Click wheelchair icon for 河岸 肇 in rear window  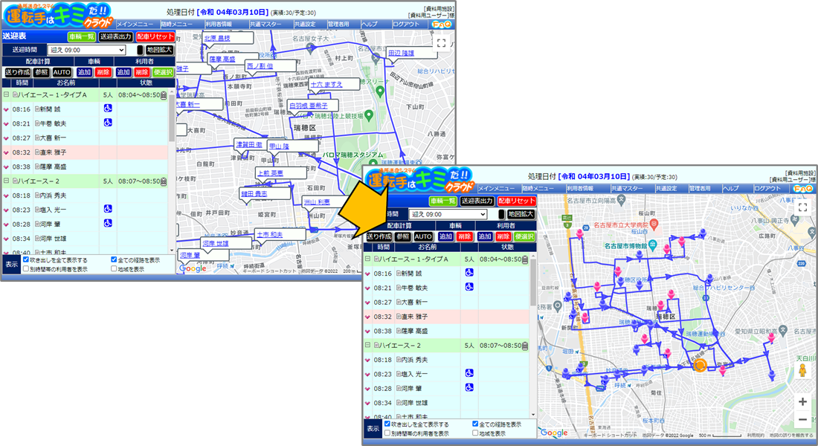(108, 223)
